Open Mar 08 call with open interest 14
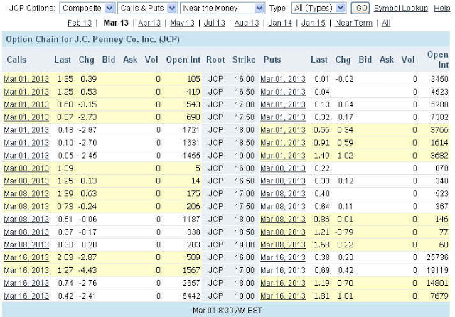The height and width of the screenshot is (317, 455). coord(26,181)
